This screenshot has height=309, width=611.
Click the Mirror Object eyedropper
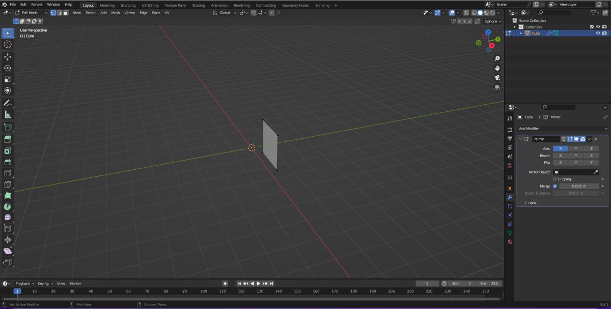pyautogui.click(x=596, y=172)
